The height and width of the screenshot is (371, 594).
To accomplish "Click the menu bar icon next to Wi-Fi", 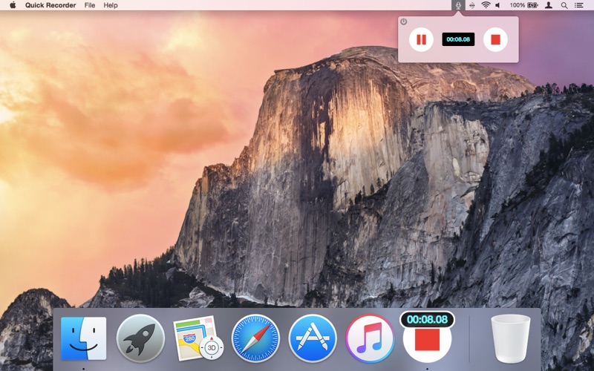I will coord(472,5).
